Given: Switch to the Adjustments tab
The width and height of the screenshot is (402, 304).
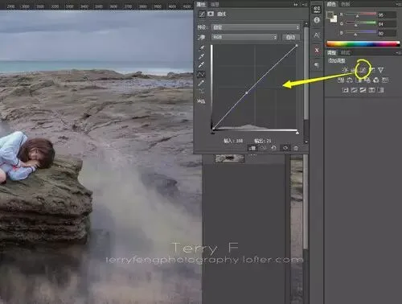Looking at the screenshot, I should click(x=331, y=52).
